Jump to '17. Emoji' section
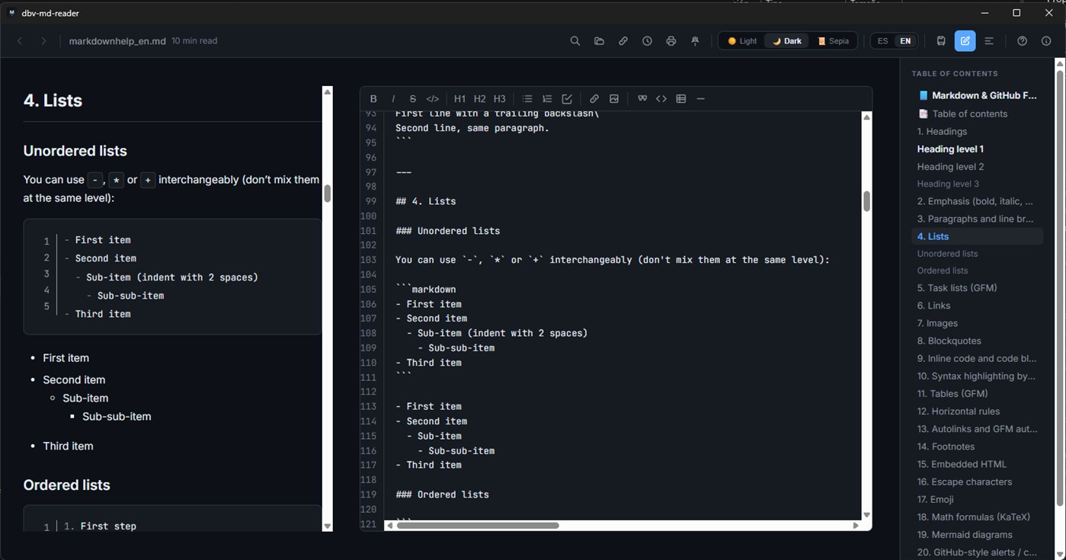The width and height of the screenshot is (1066, 560). tap(978, 499)
